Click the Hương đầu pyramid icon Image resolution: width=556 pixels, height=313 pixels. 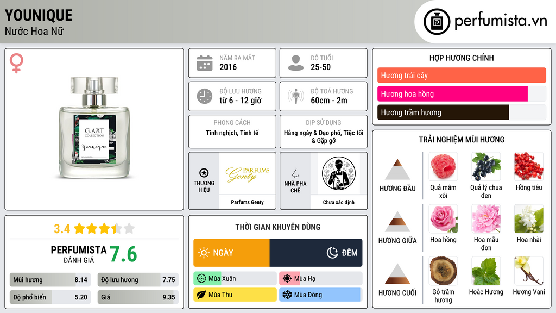click(x=397, y=170)
